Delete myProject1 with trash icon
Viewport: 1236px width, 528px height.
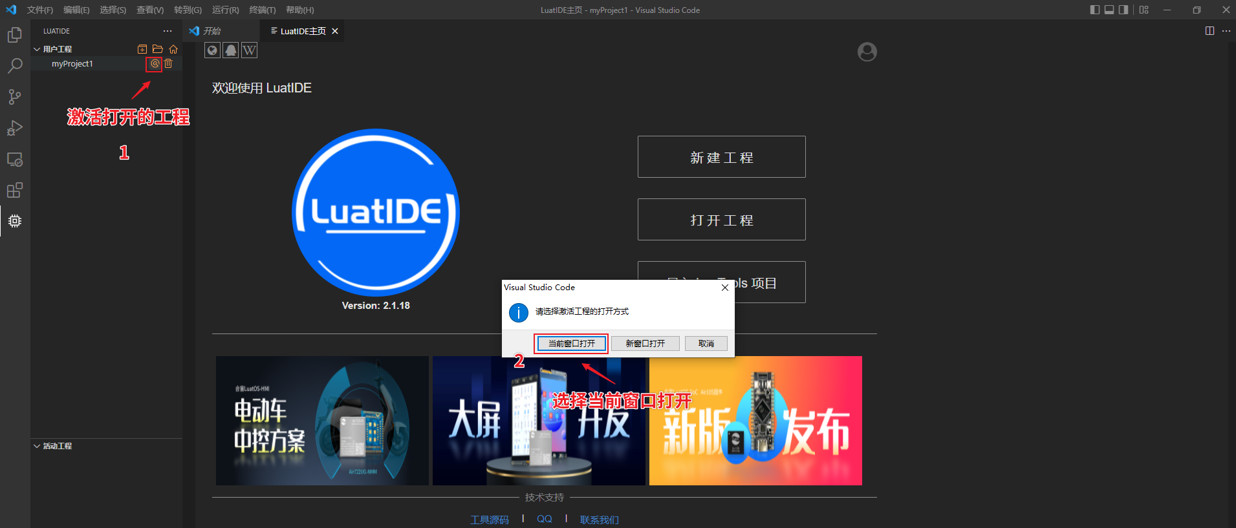tap(168, 64)
